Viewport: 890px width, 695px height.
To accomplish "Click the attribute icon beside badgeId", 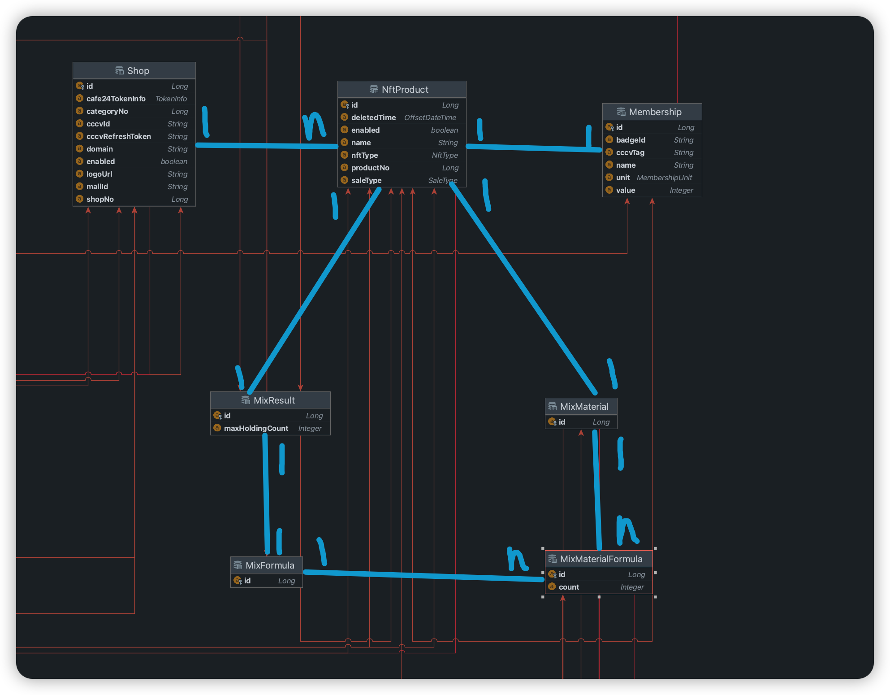I will (x=609, y=139).
